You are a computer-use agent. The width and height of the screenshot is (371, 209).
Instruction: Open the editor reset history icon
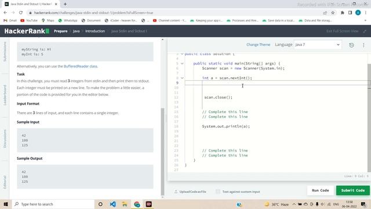point(351,45)
